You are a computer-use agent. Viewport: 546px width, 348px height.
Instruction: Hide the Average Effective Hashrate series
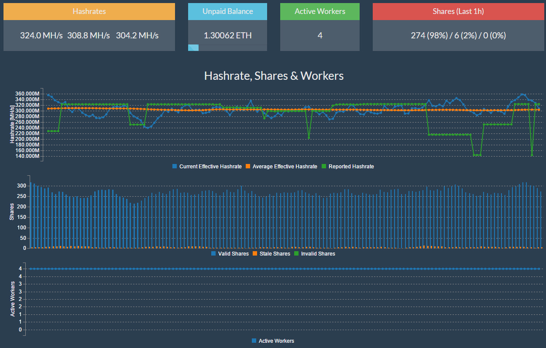[x=285, y=167]
